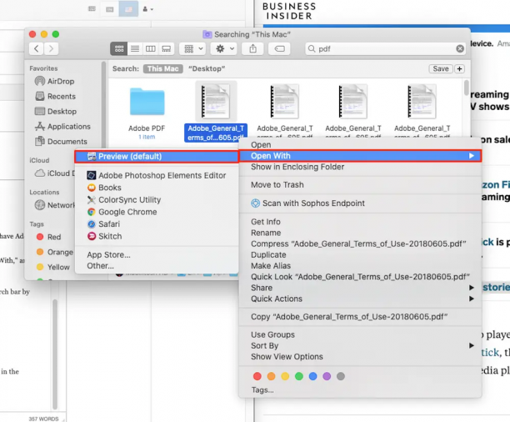Open Applications in the sidebar

[62, 126]
